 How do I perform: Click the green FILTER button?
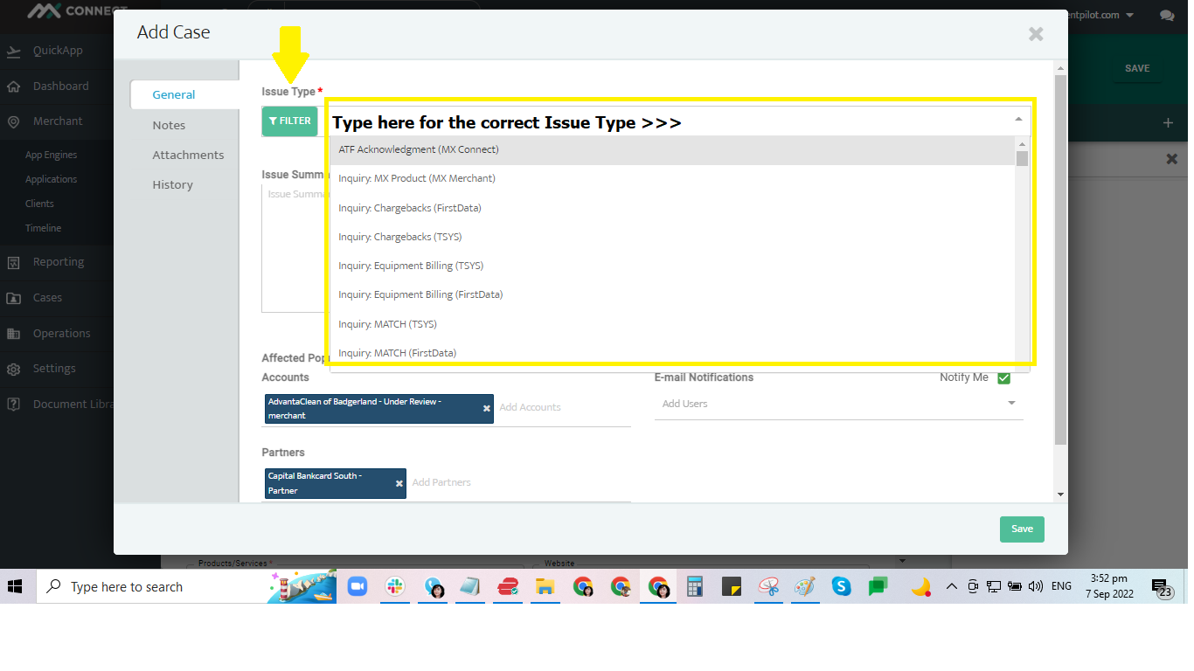(x=289, y=121)
